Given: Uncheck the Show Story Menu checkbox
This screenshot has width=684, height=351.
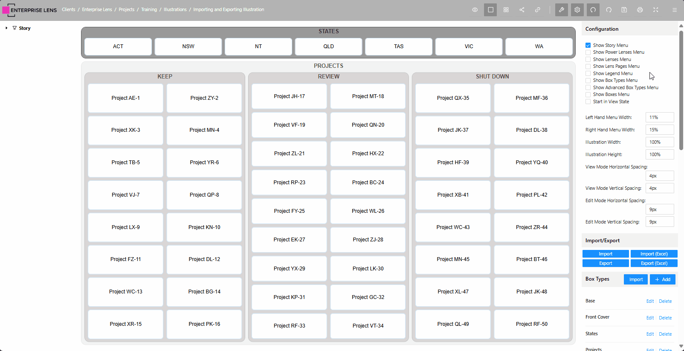Looking at the screenshot, I should tap(588, 45).
